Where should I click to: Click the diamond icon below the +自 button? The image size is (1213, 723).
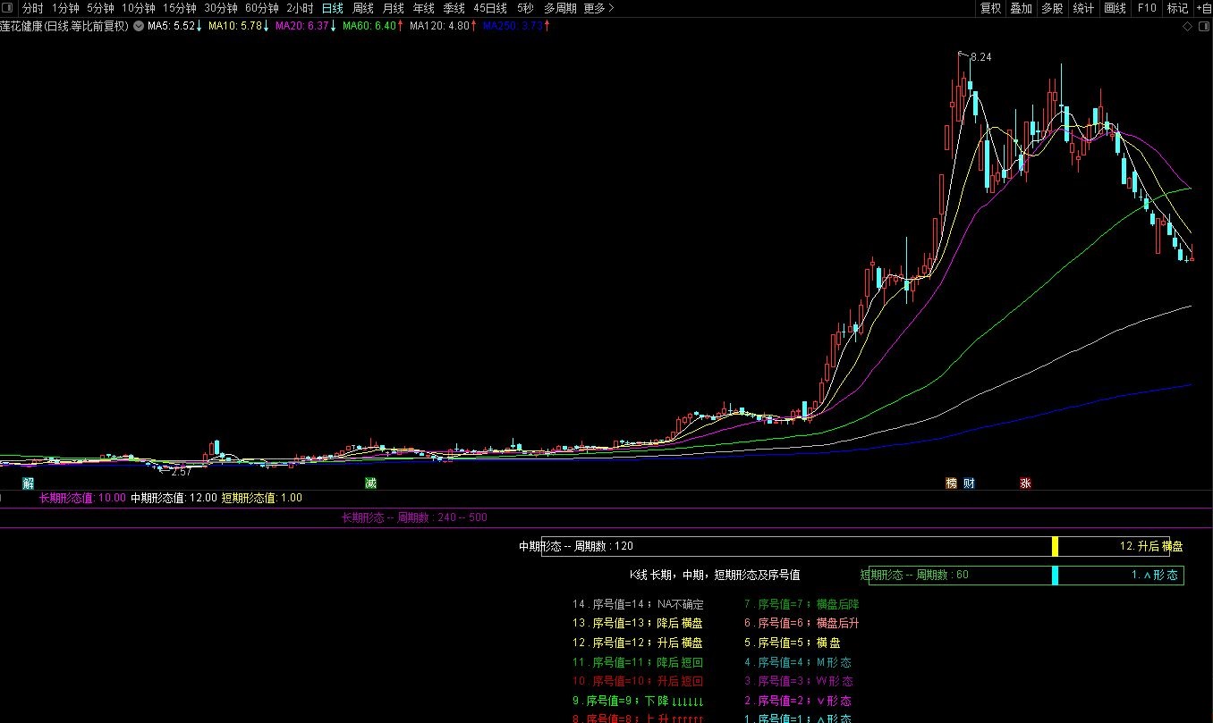click(x=1188, y=26)
